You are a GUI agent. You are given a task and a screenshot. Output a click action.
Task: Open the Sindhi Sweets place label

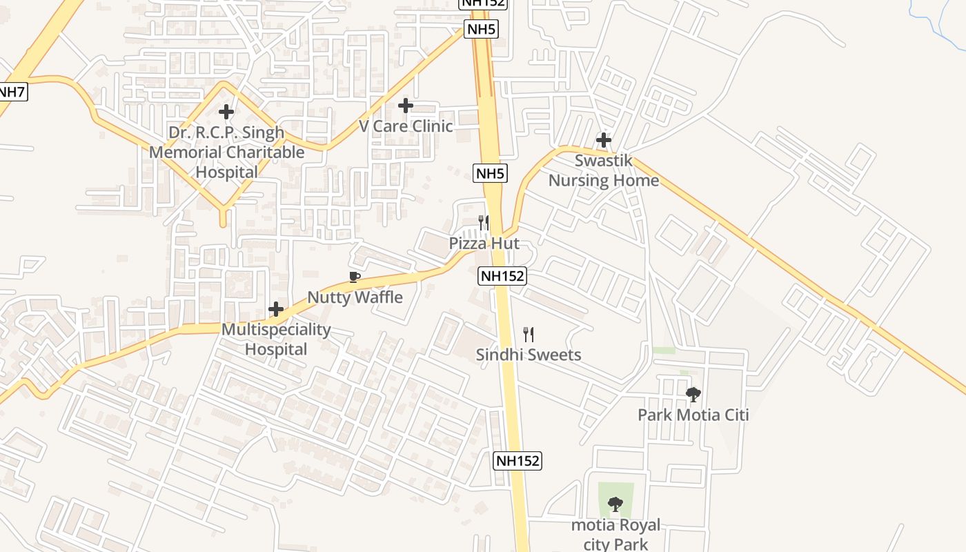point(529,355)
